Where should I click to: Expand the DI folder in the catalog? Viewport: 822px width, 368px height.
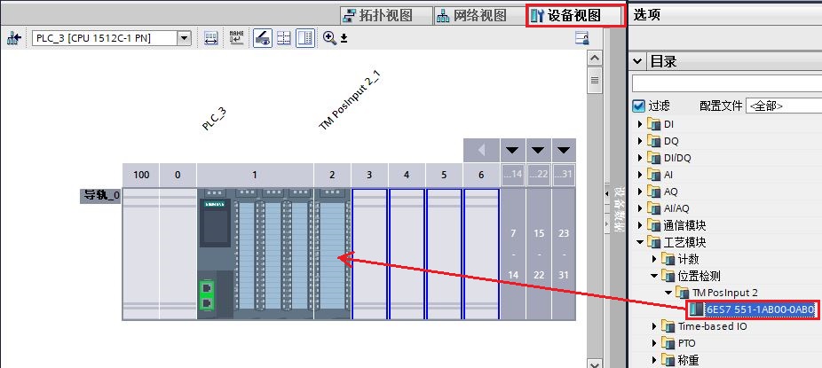640,124
